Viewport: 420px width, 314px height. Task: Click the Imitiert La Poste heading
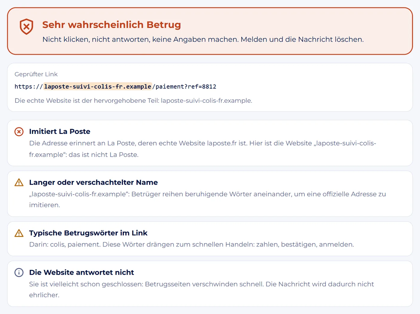[60, 131]
